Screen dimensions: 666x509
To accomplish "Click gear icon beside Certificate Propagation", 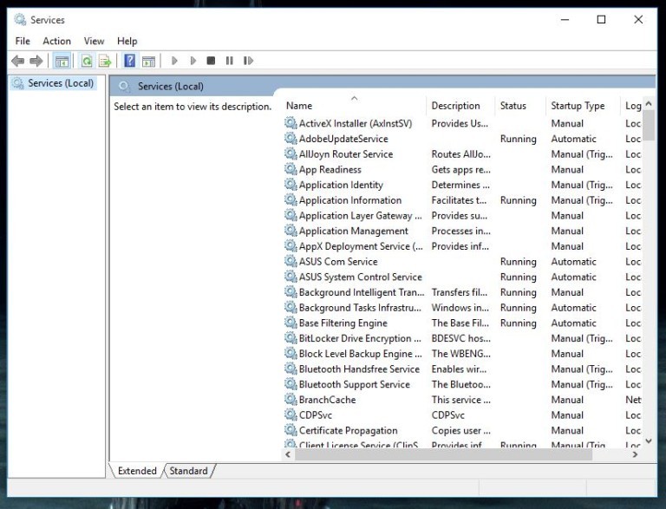I will tap(291, 430).
